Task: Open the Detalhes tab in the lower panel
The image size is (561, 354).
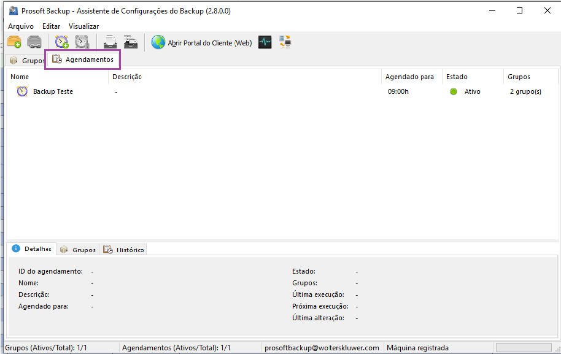Action: coord(31,248)
